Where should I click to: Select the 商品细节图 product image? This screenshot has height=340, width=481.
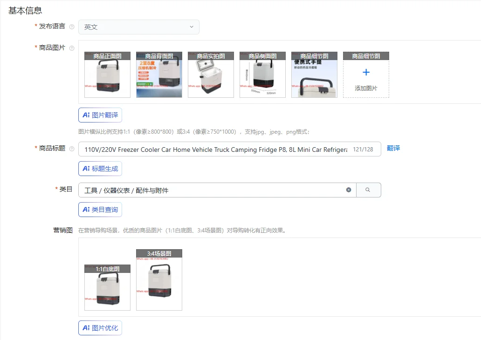coord(314,75)
